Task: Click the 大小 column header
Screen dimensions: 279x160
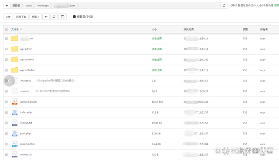Action: click(154, 29)
